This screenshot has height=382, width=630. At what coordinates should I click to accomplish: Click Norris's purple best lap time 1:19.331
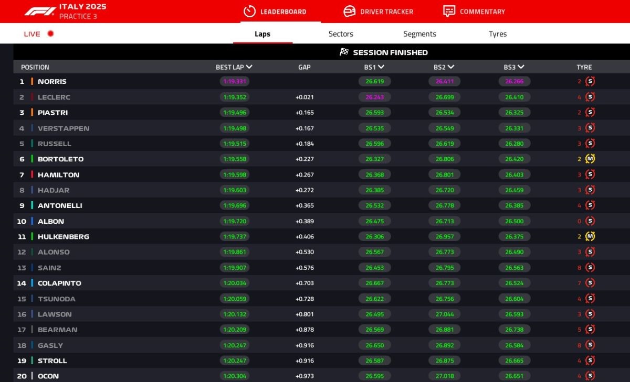[234, 81]
